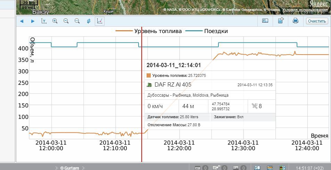Screen dimensions: 331x170
Task: Click the Y-axis scale icon in chart toolbar
Action: (x=44, y=21)
